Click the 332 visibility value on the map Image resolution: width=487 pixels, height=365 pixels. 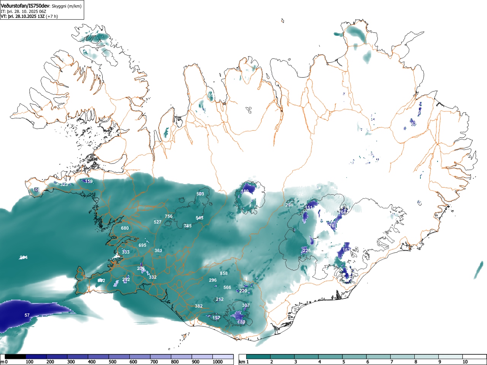(153, 277)
